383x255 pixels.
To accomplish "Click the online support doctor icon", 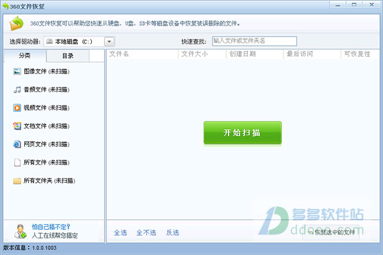I will (x=20, y=231).
